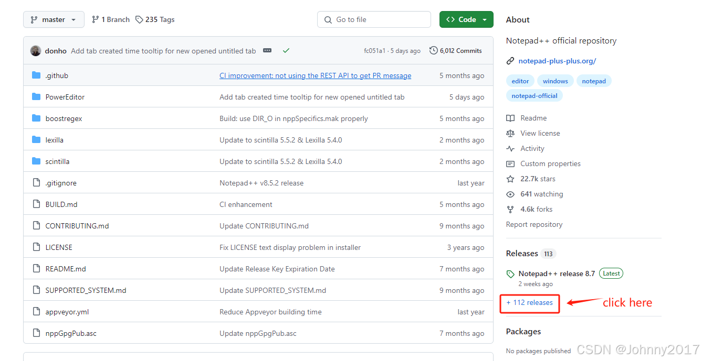Open the SUPPORTED_SYSTEM.md file
The width and height of the screenshot is (702, 361).
(86, 290)
